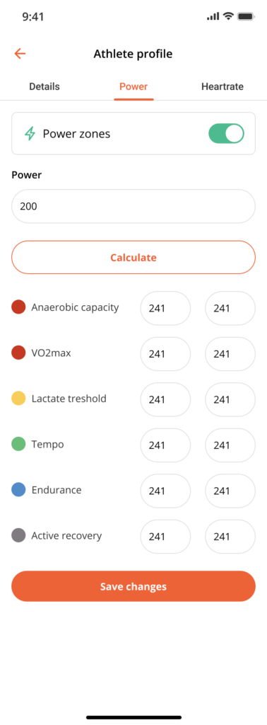Focus the Power input showing 200
The image size is (267, 725).
tap(133, 206)
